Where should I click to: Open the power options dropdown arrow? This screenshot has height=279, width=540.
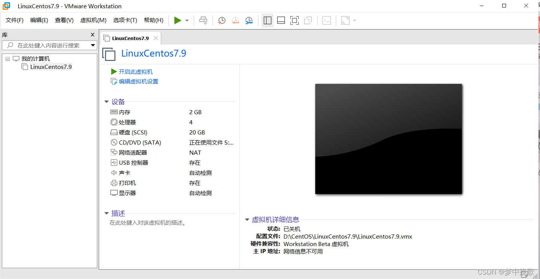[187, 21]
